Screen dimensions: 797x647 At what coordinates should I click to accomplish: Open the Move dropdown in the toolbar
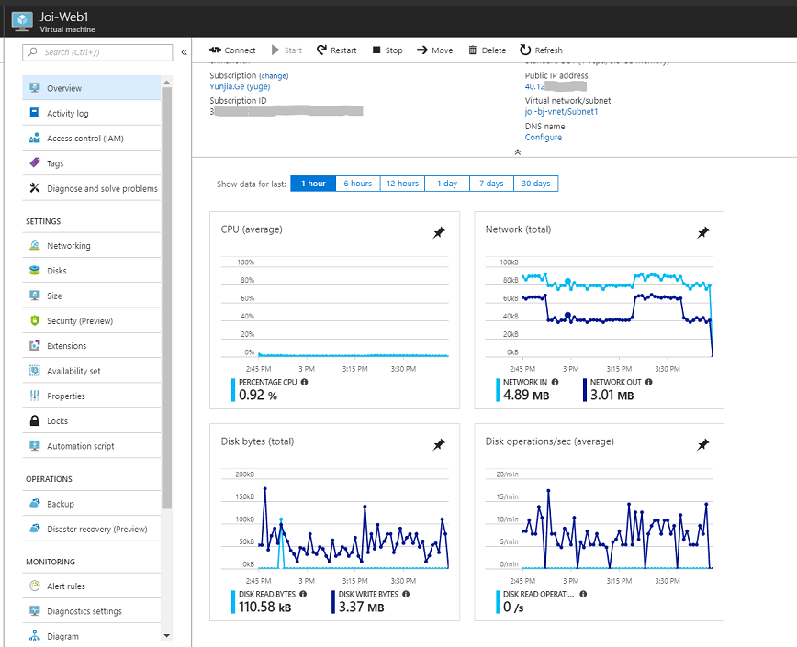click(434, 50)
